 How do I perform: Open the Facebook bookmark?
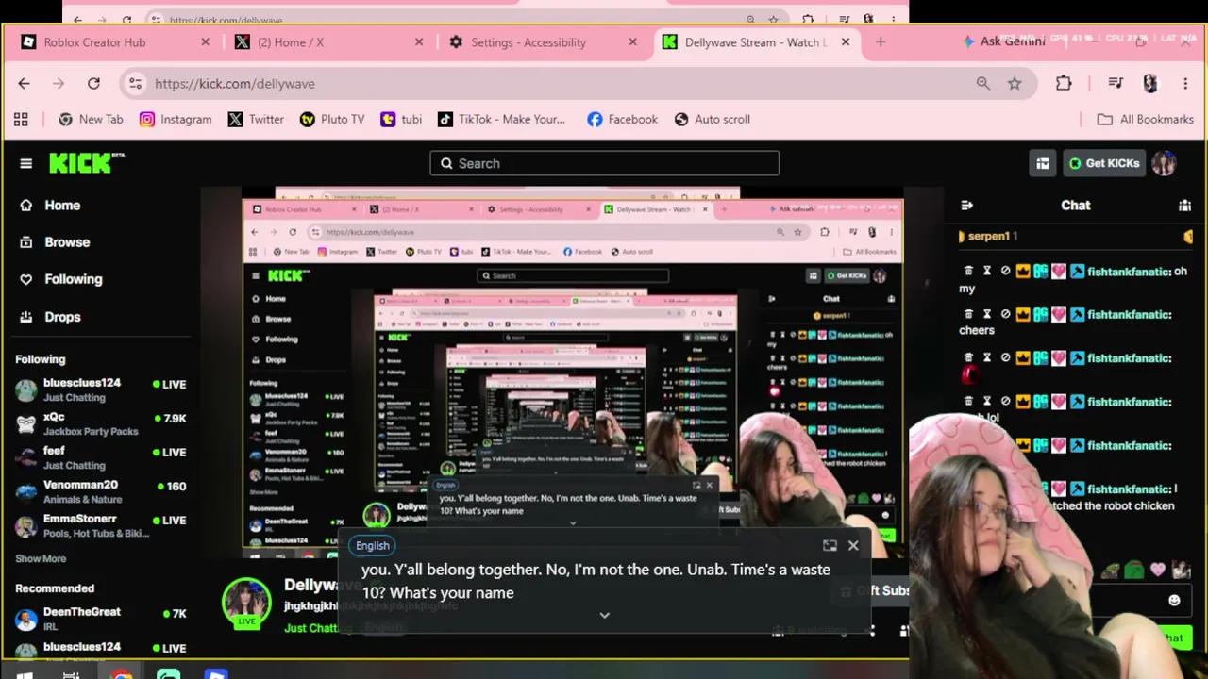click(622, 120)
